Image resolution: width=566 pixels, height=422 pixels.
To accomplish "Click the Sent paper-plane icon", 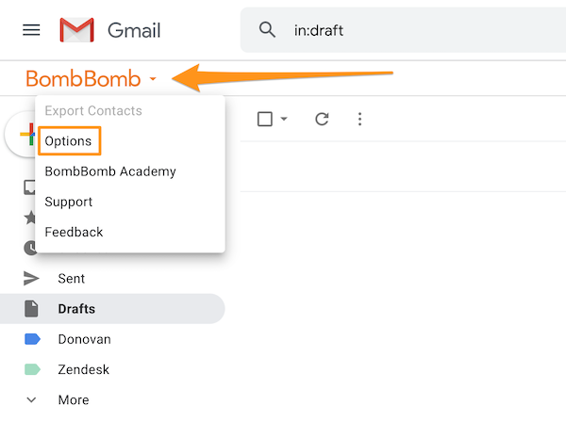I will click(31, 278).
